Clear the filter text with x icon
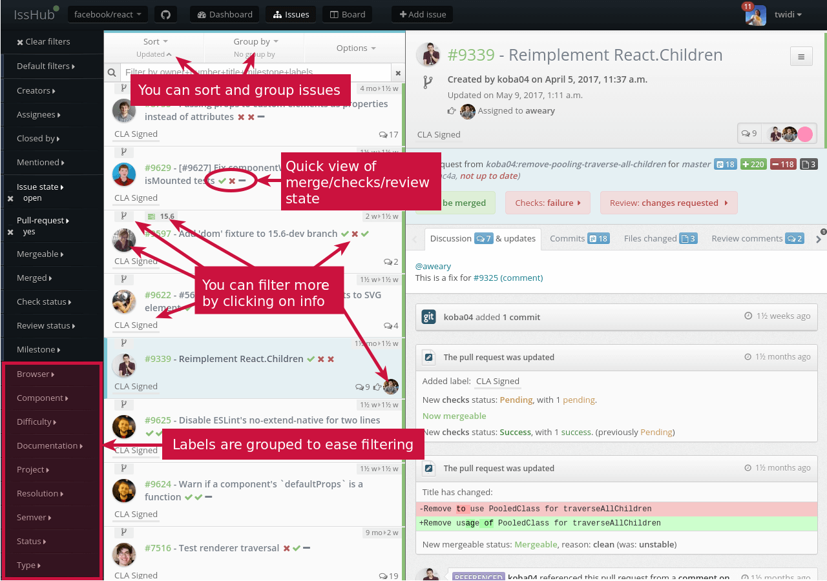 398,73
